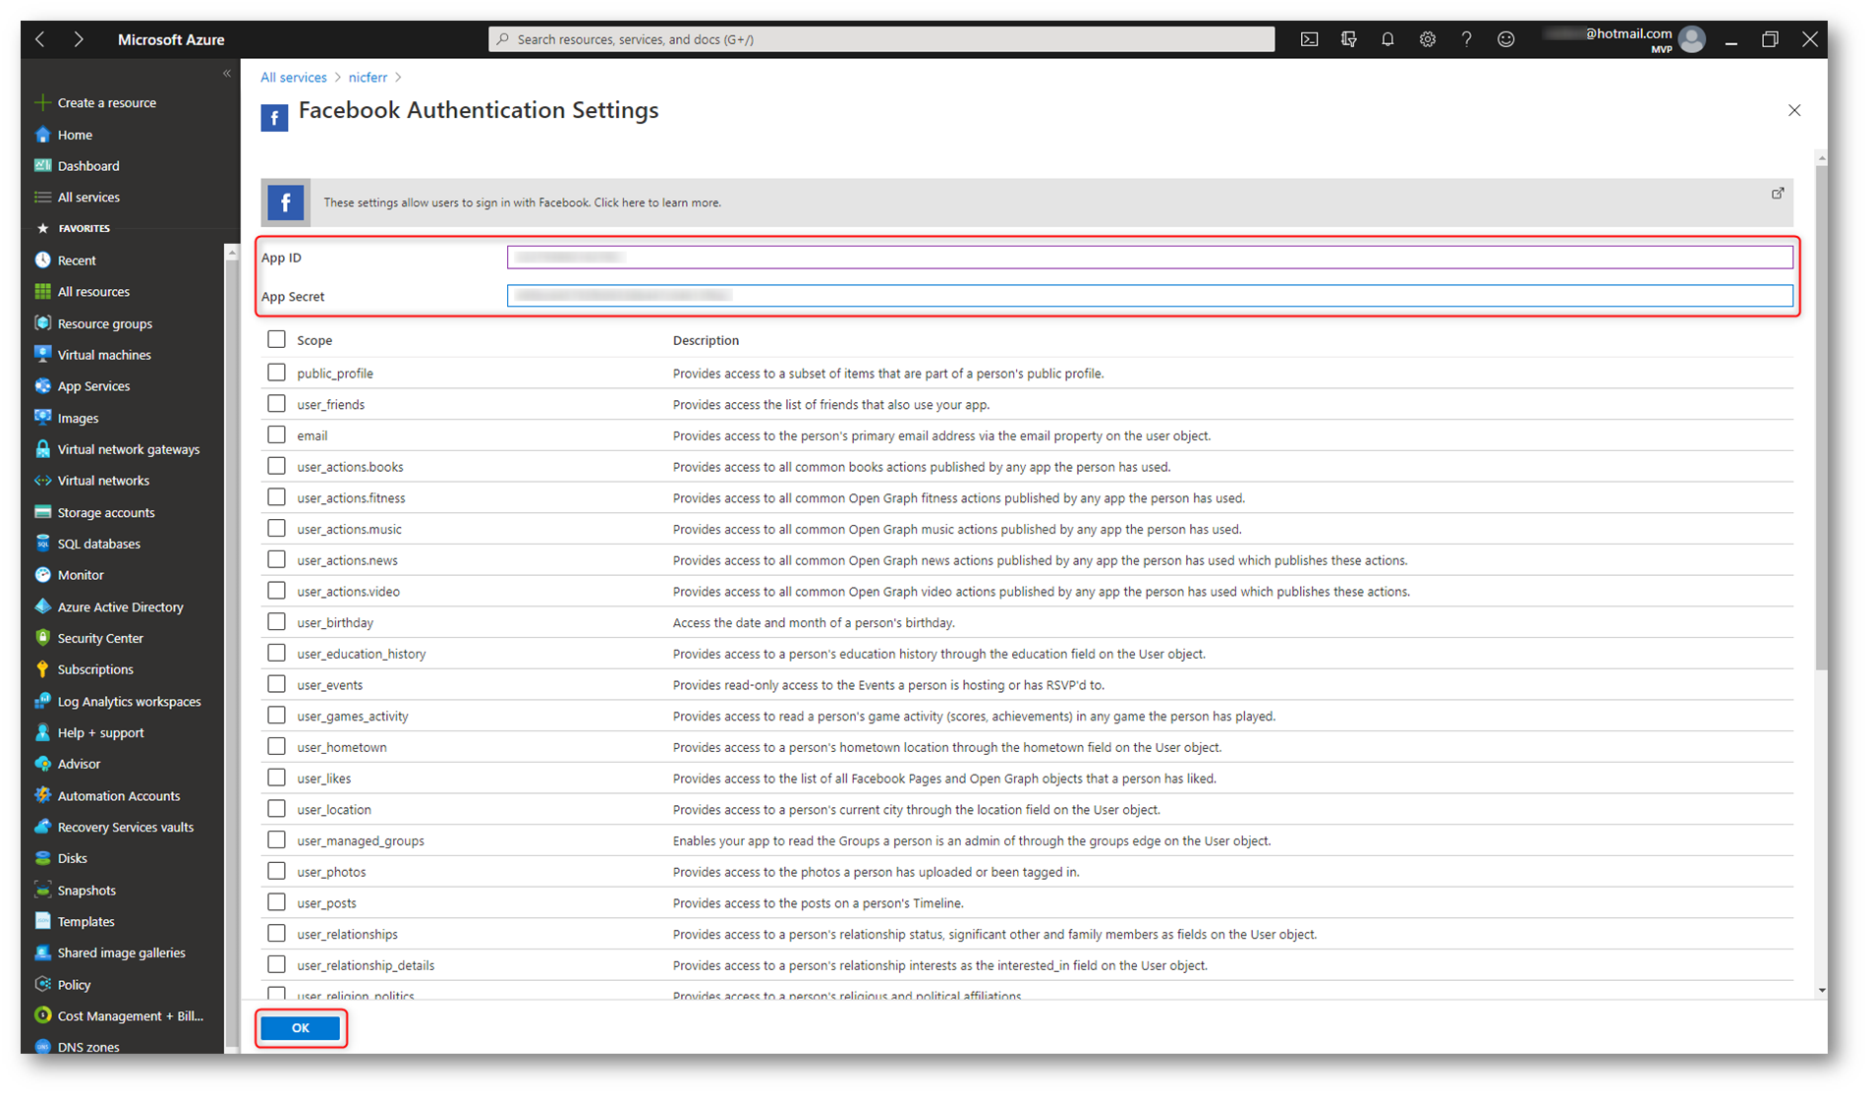
Task: Click the App Services icon
Action: pos(42,386)
